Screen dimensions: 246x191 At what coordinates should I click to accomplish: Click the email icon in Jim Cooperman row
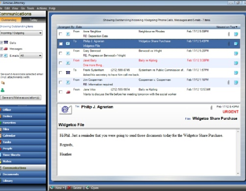pyautogui.click(x=68, y=82)
